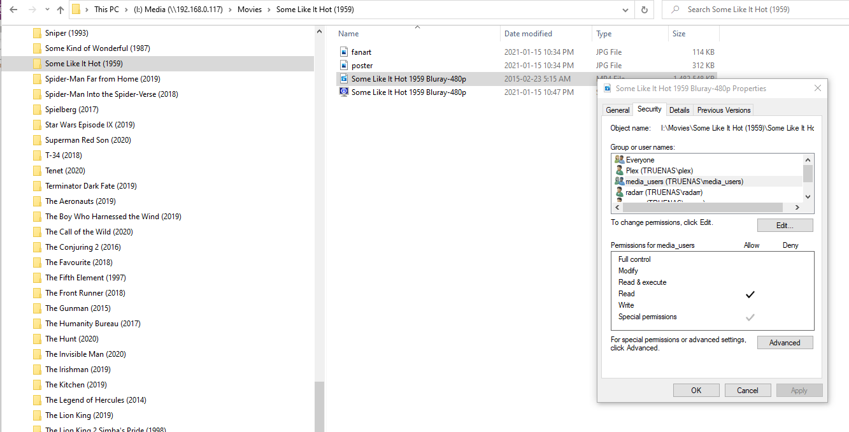Click Movies in the address path

[x=249, y=10]
